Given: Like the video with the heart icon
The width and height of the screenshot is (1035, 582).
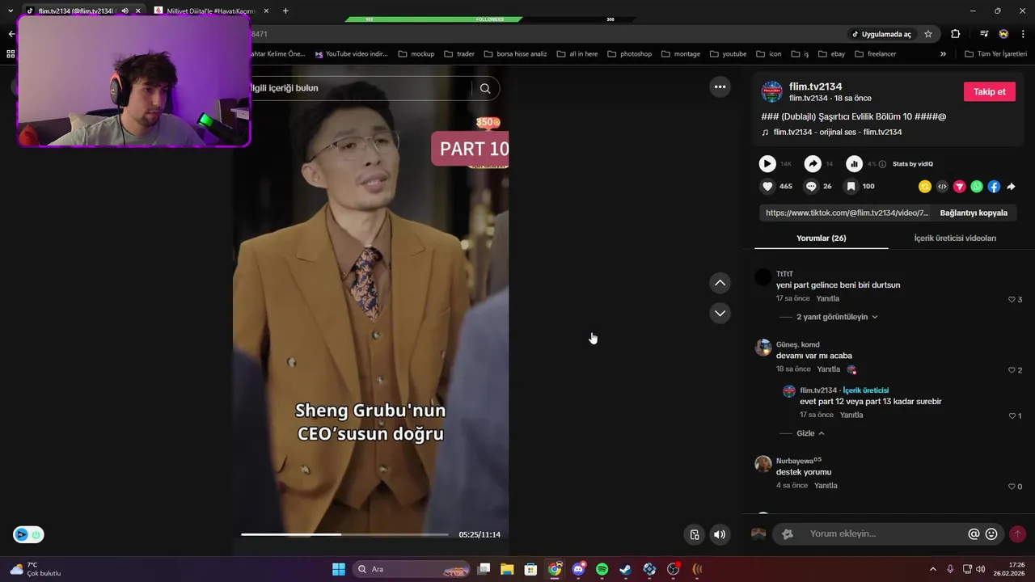Looking at the screenshot, I should point(767,187).
